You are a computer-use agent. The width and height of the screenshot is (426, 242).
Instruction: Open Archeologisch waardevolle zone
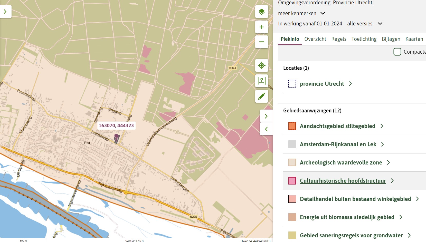point(341,162)
